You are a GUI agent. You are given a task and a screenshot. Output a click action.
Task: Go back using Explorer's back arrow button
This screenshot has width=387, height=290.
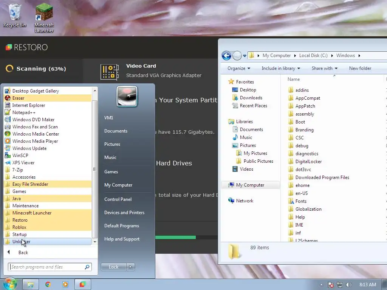[226, 56]
